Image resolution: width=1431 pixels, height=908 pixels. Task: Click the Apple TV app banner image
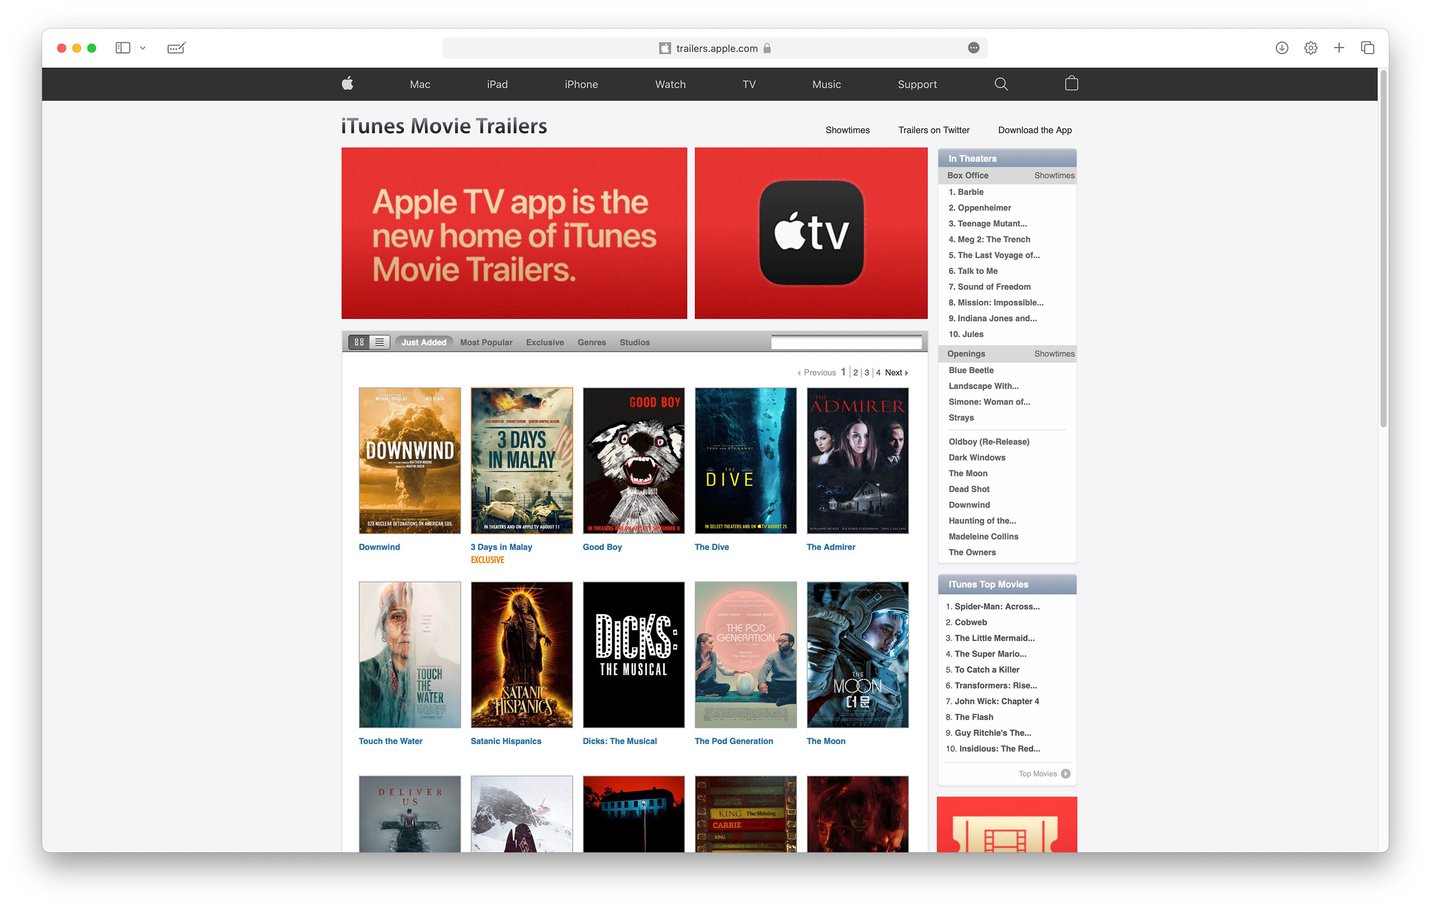coord(514,233)
